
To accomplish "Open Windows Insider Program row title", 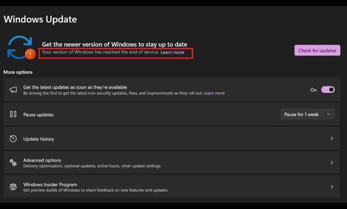I will click(50, 185).
